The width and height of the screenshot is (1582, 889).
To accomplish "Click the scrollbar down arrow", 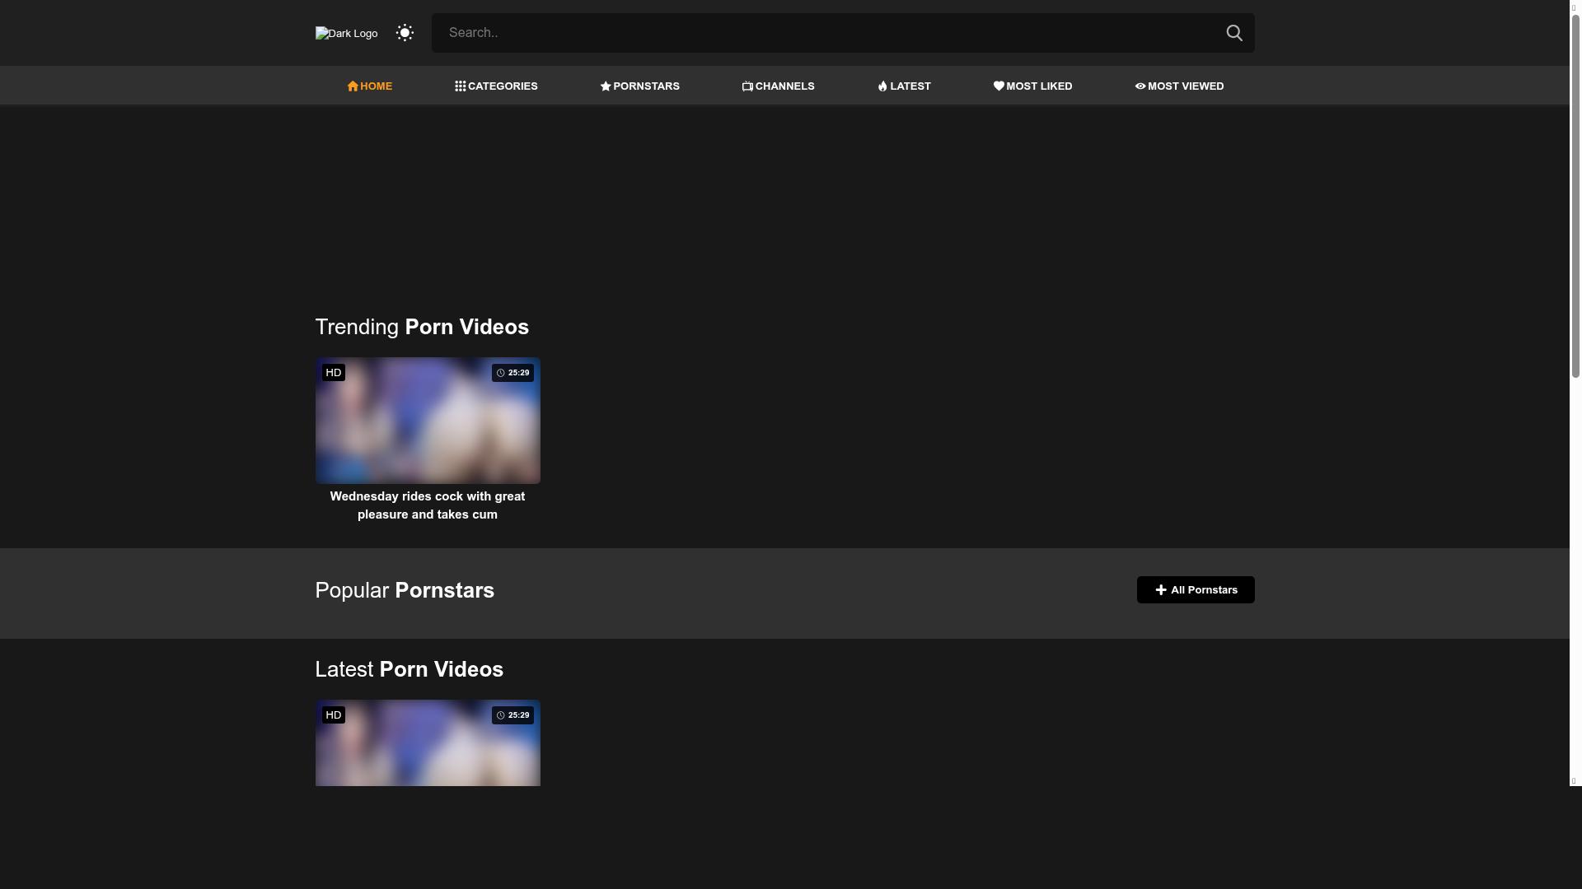I will (1574, 780).
